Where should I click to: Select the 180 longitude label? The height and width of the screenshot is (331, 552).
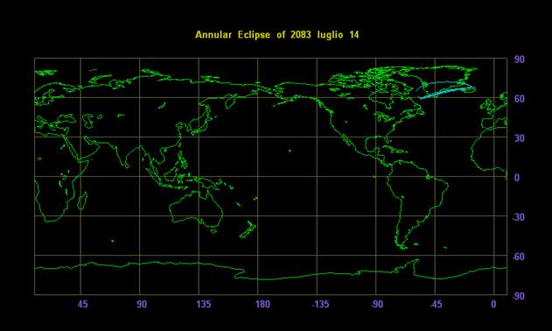[x=262, y=304]
